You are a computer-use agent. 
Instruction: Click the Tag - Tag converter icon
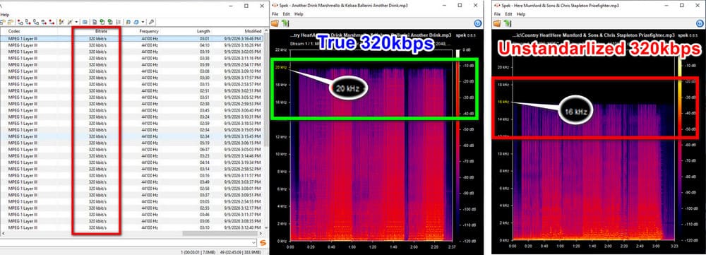(52, 22)
